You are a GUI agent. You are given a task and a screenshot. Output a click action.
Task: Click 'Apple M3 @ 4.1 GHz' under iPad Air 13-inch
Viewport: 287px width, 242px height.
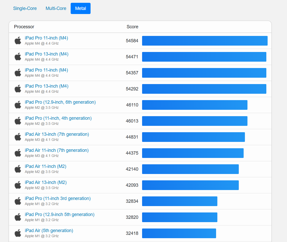[42, 140]
